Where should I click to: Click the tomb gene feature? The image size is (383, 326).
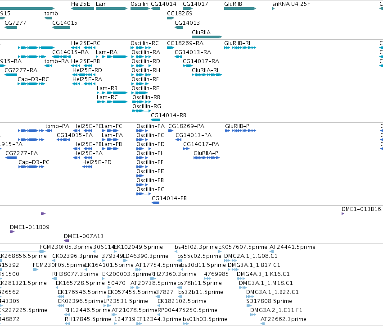click(48, 18)
